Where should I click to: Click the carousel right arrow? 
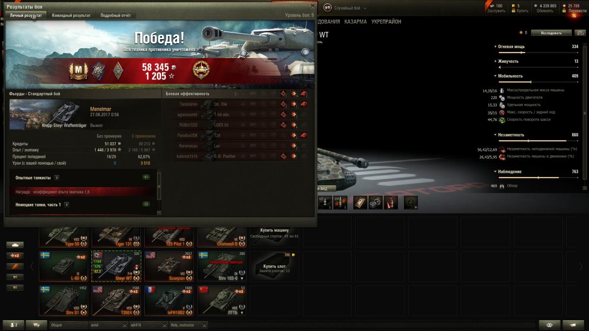point(582,266)
